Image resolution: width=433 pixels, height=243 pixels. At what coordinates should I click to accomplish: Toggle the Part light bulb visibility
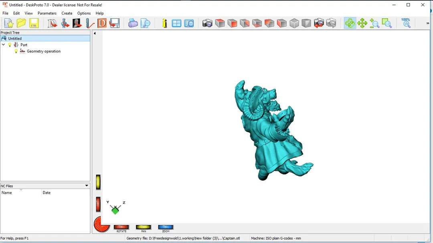tap(10, 45)
